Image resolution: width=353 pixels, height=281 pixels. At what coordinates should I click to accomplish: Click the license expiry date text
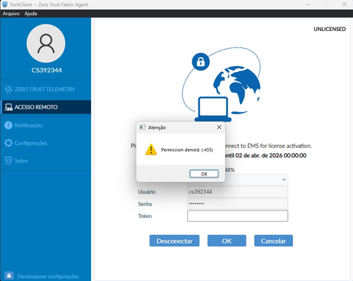(266, 155)
